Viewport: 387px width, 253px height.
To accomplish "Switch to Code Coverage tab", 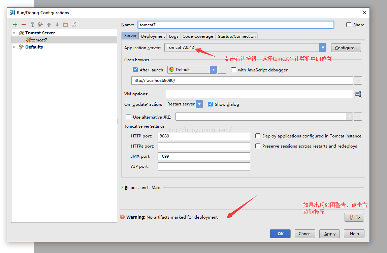I will tap(198, 36).
